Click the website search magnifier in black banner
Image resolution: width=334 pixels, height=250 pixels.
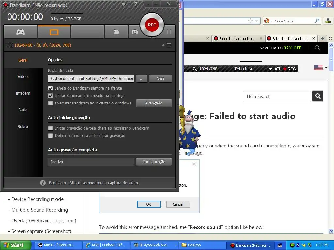coord(317,48)
